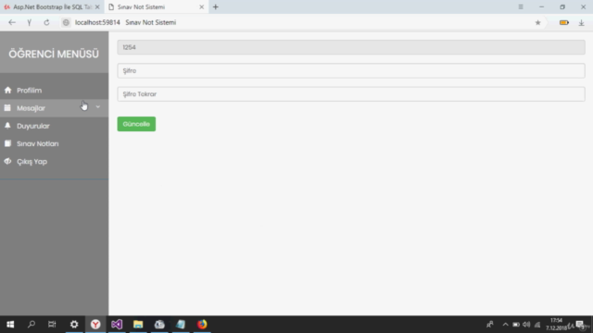The height and width of the screenshot is (333, 593).
Task: Click the disabled 1254 number field
Action: [351, 47]
